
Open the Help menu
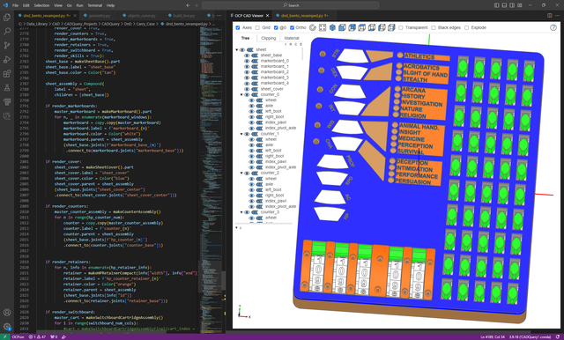pyautogui.click(x=110, y=5)
